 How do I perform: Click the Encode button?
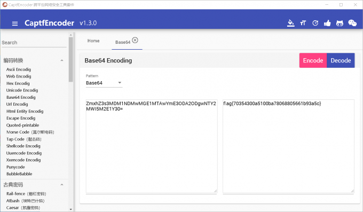click(313, 60)
